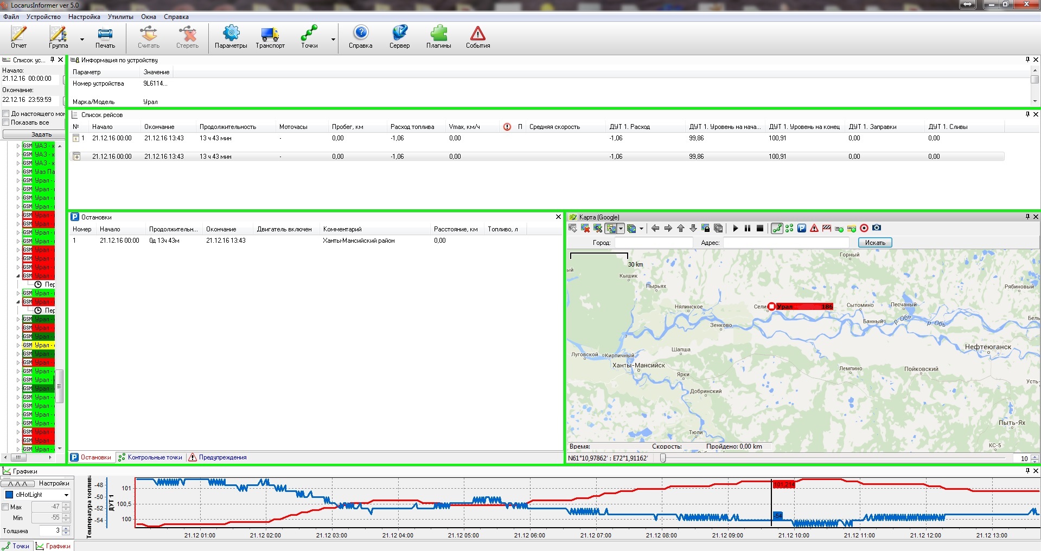Toggle the Max checkbox in graph settings
This screenshot has height=551, width=1041.
5,507
